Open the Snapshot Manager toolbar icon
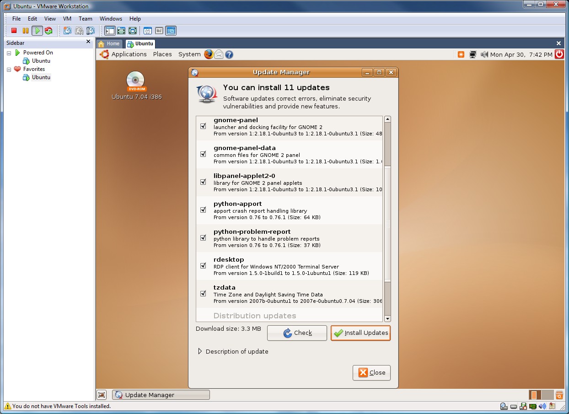This screenshot has width=569, height=414. 91,31
